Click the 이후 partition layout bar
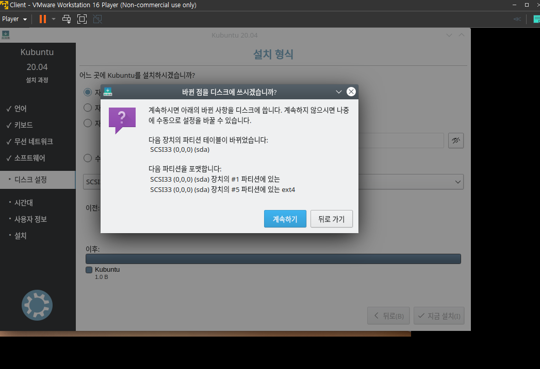 click(x=273, y=259)
